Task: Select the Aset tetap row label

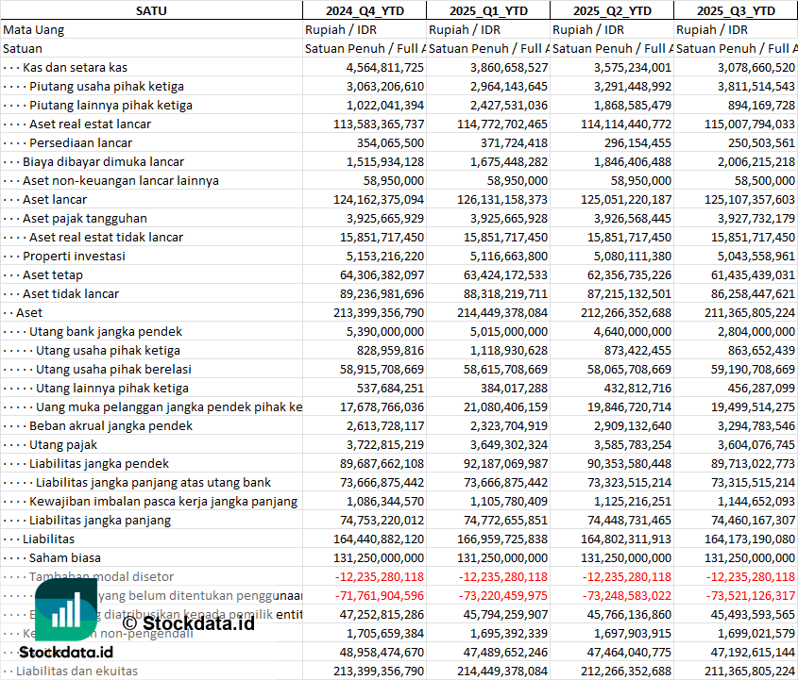Action: tap(55, 275)
